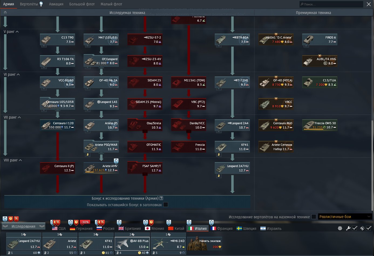Image resolution: width=374 pixels, height=256 pixels.
Task: Select the Франция nation tab
Action: pos(222,228)
